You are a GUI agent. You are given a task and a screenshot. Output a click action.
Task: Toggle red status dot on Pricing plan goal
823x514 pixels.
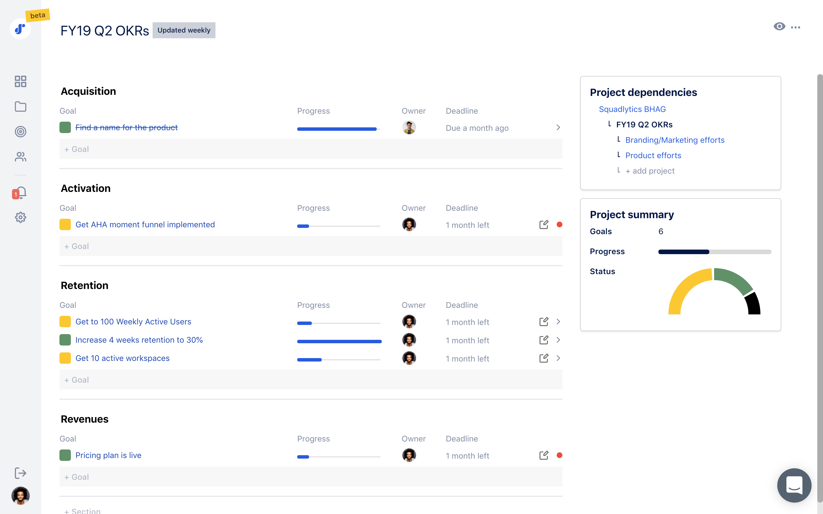coord(559,455)
